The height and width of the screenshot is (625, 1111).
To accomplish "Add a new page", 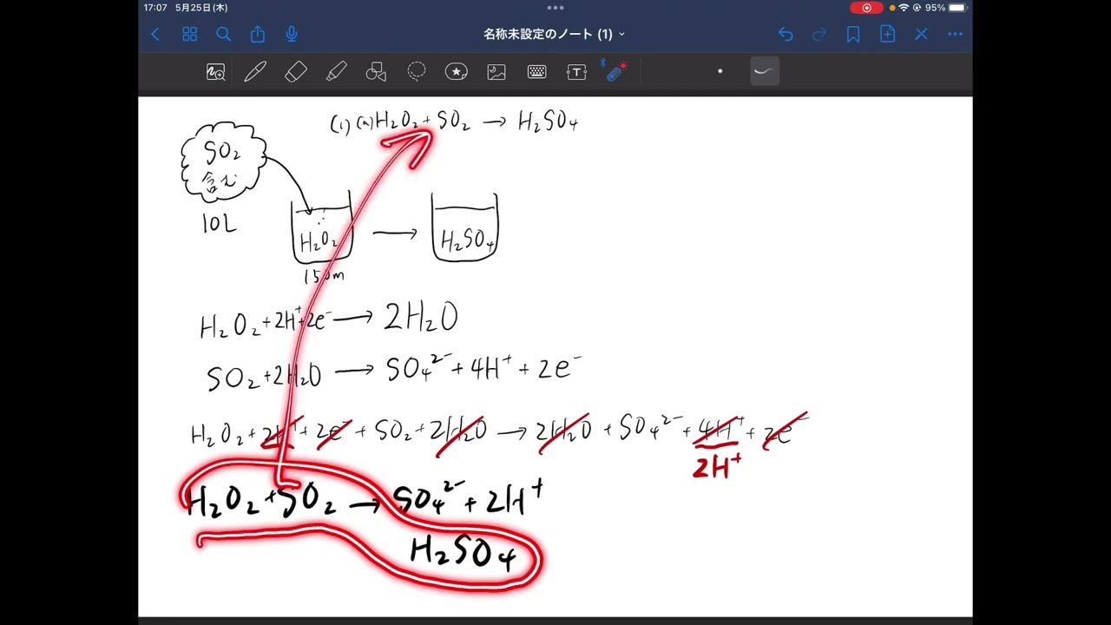I will [887, 35].
